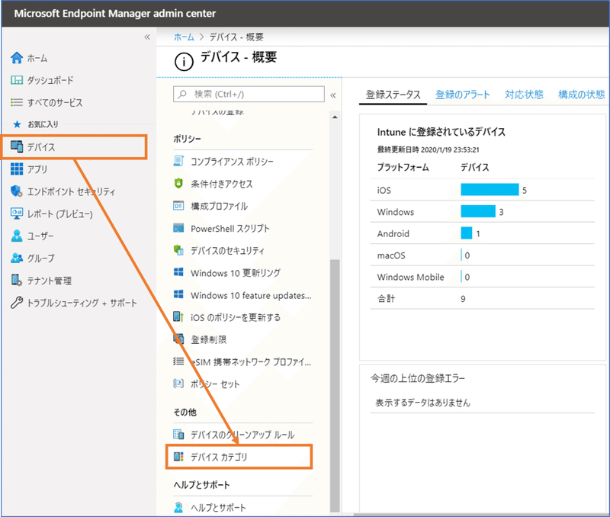The width and height of the screenshot is (610, 517).
Task: Open the テナント管理 icon
Action: tap(16, 280)
